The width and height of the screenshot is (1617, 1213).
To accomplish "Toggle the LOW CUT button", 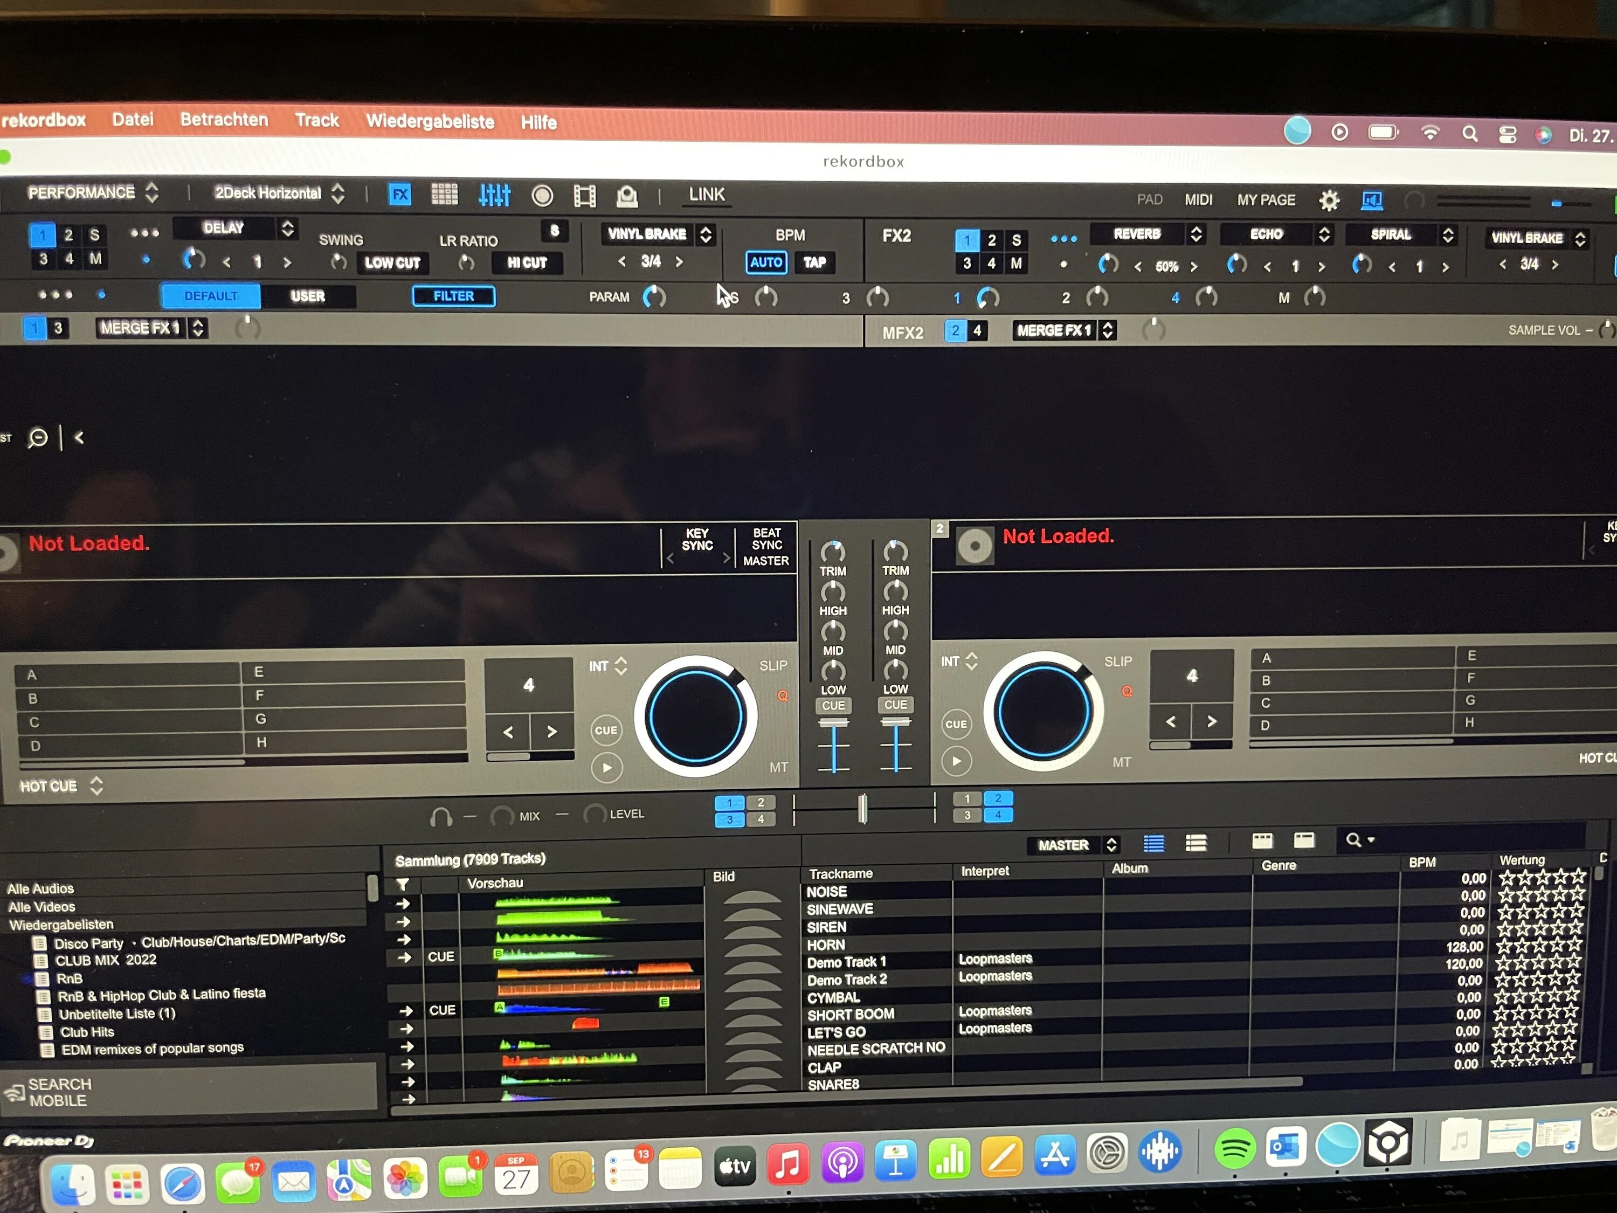I will [392, 263].
